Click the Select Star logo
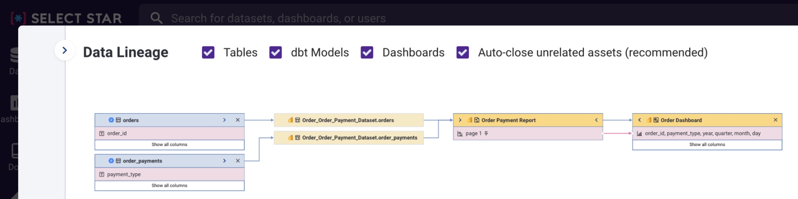The width and height of the screenshot is (798, 199). (66, 18)
